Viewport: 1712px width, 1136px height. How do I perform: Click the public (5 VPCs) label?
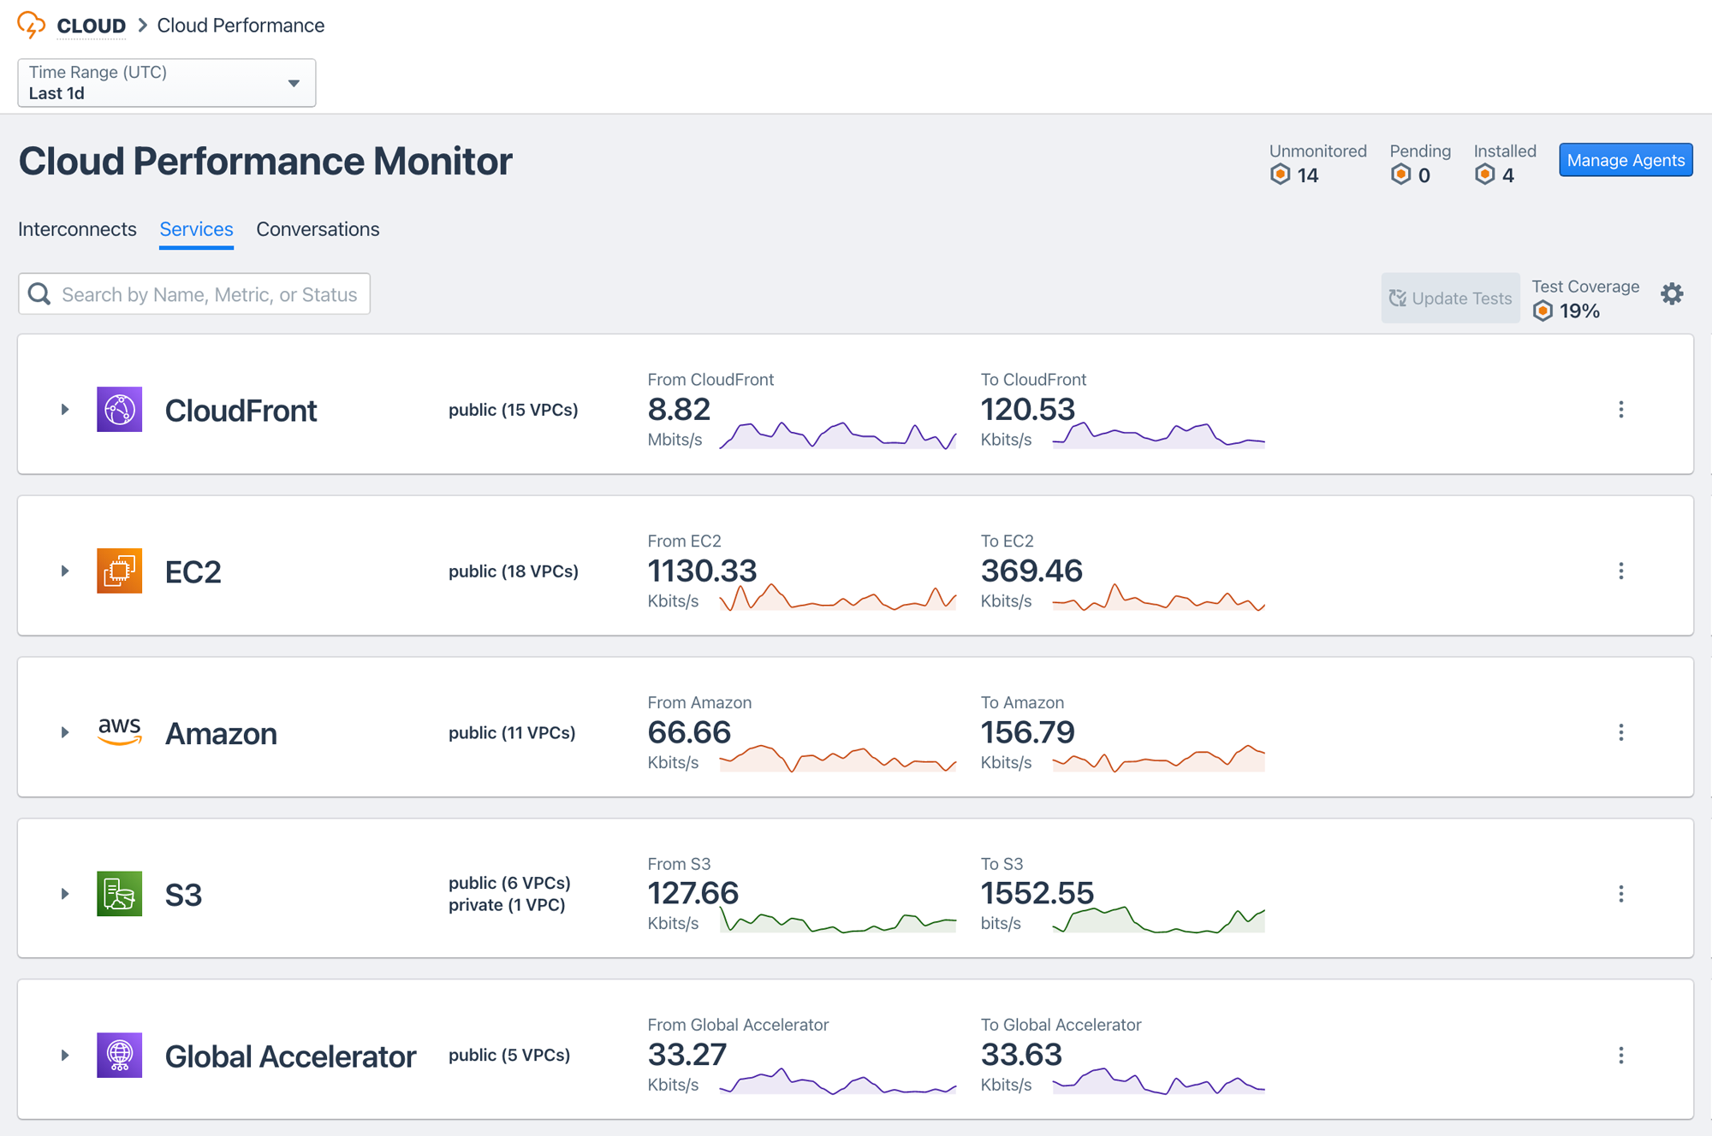coord(509,1056)
